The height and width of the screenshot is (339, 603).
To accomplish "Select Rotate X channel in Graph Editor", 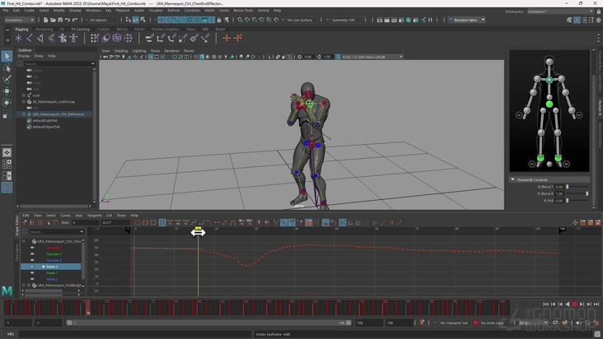I will [x=52, y=267].
